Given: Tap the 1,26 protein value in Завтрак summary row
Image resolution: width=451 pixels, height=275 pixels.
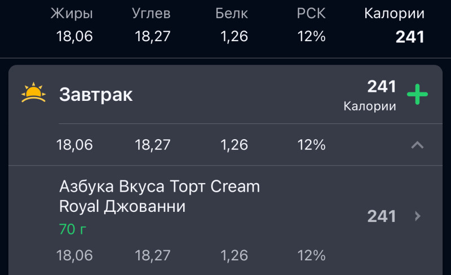Looking at the screenshot, I should point(234,145).
